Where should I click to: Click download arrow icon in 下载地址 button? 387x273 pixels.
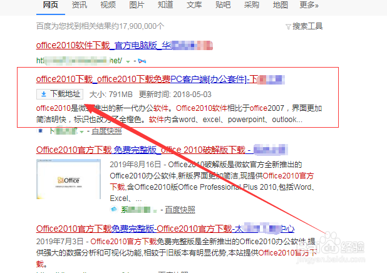pyautogui.click(x=44, y=95)
